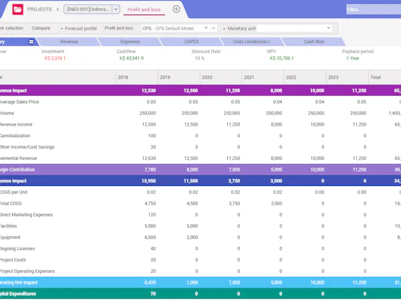
Task: Select the Other Income/Cost Savings row label
Action: pos(27,147)
